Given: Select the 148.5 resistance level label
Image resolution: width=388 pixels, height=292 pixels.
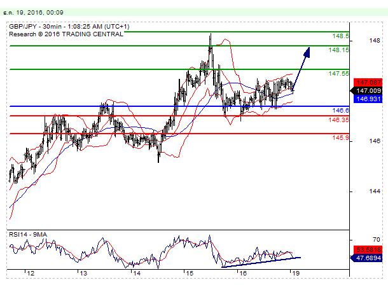Looking at the screenshot, I should click(340, 36).
